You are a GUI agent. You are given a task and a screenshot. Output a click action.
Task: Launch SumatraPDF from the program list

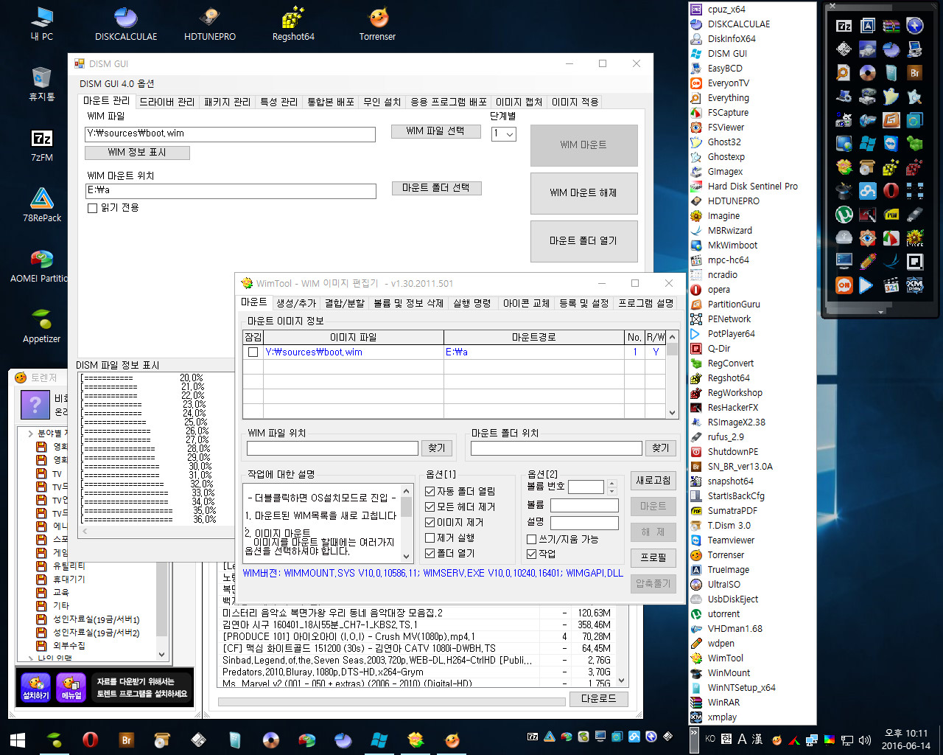(732, 511)
